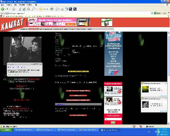Screen dimensions: 170x136
Task: Click the short red pill button in middle
Action: [78, 96]
